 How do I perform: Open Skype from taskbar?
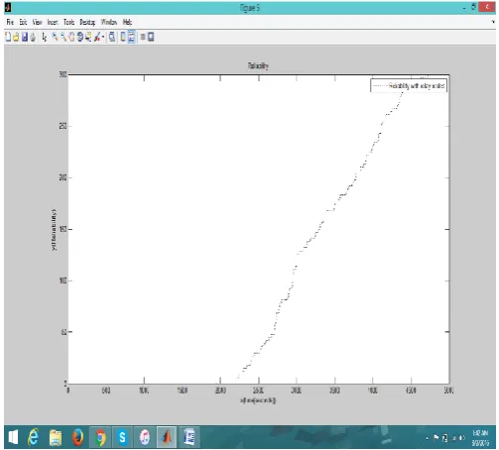[x=122, y=437]
